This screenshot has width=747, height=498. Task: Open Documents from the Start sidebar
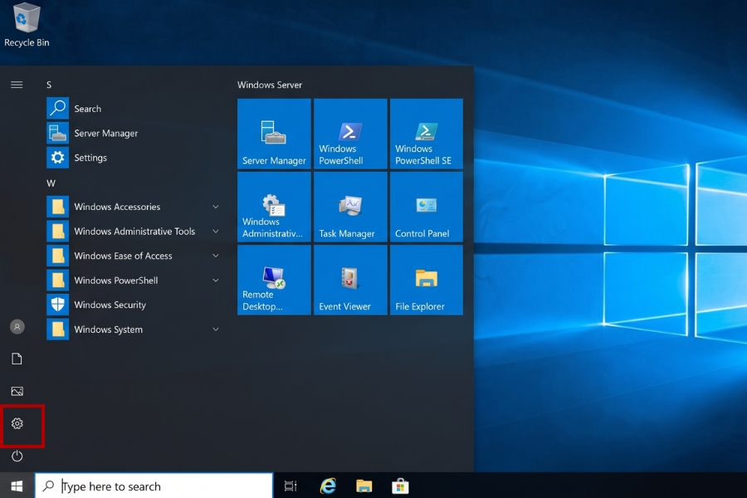(17, 359)
